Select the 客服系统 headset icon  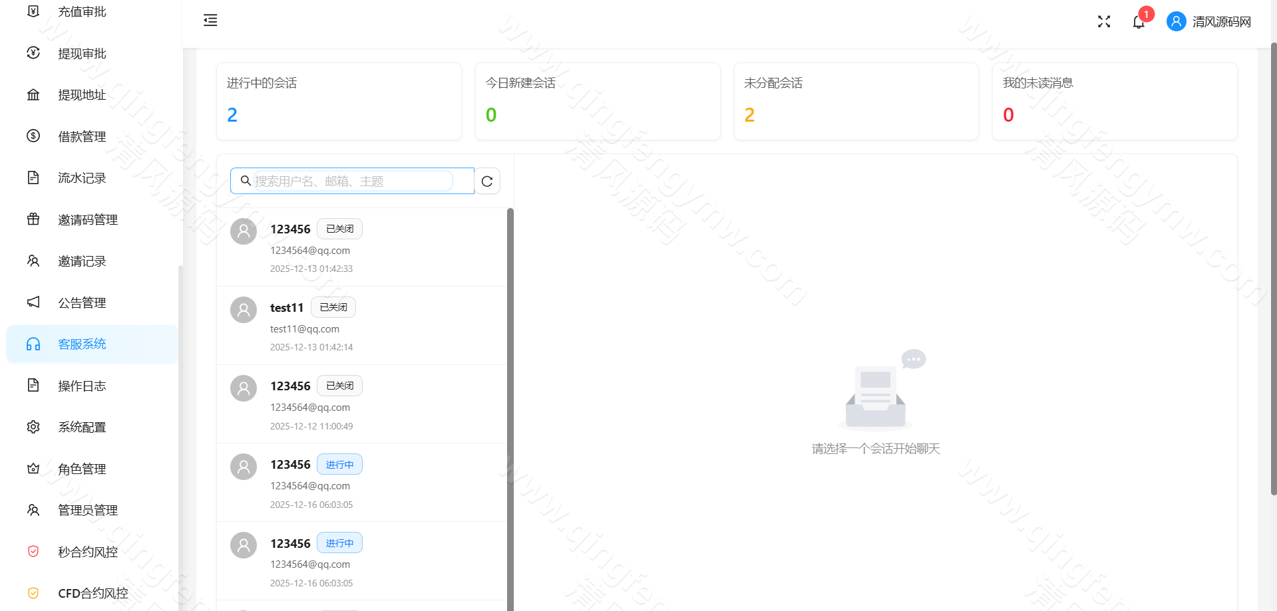(x=33, y=344)
